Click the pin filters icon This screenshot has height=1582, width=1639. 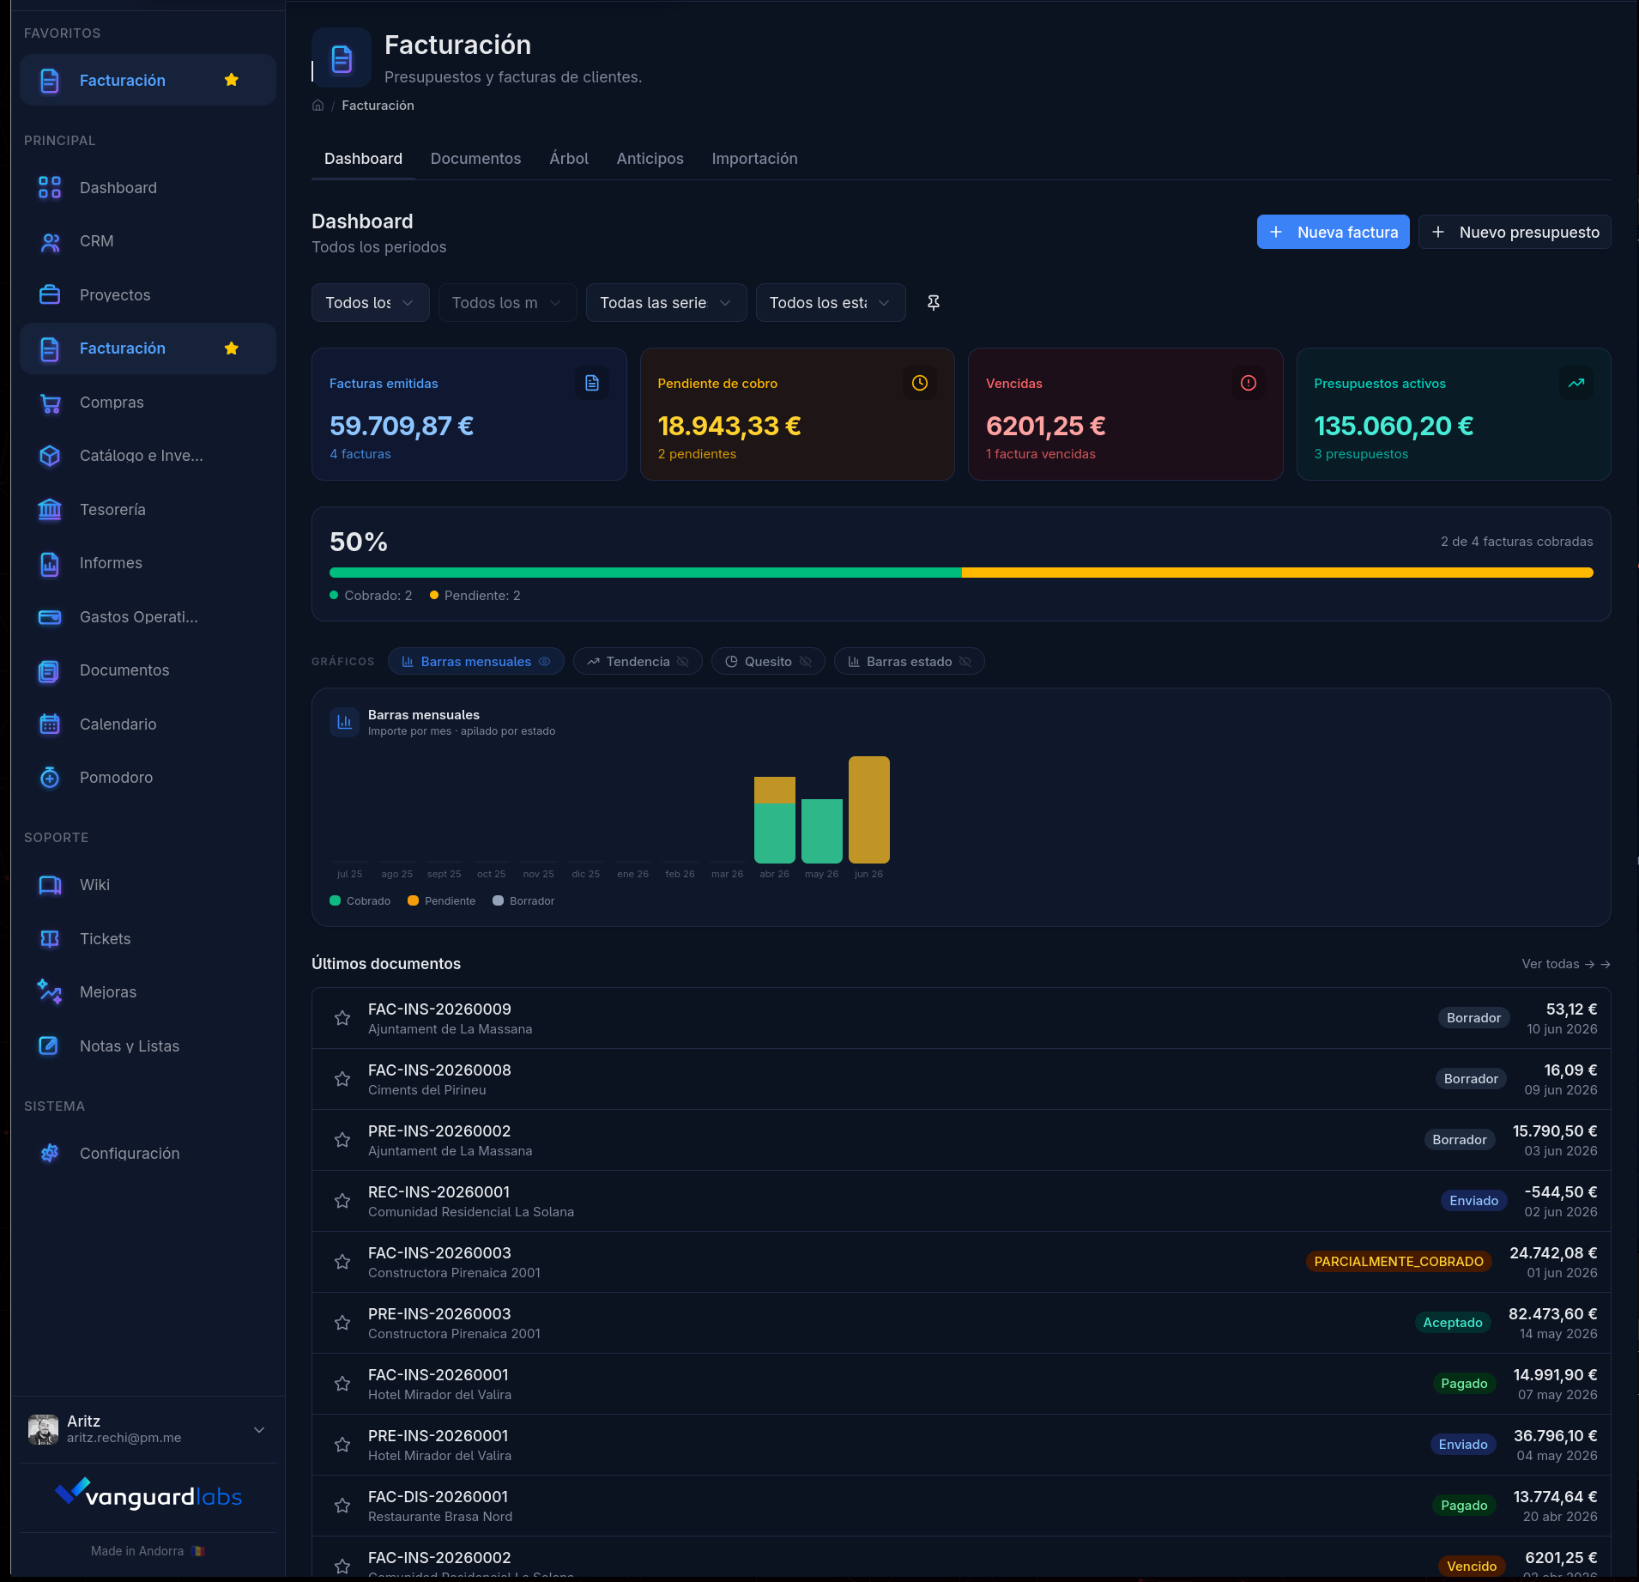tap(934, 302)
